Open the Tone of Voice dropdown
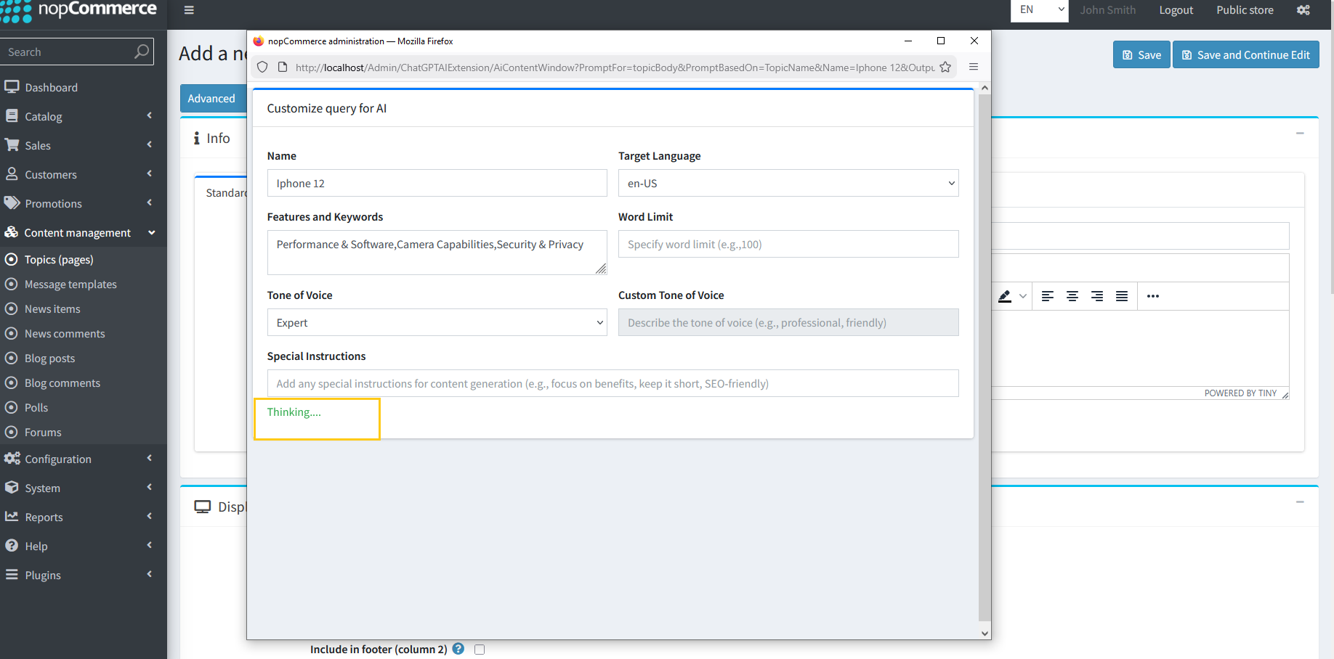The image size is (1334, 659). click(x=437, y=322)
